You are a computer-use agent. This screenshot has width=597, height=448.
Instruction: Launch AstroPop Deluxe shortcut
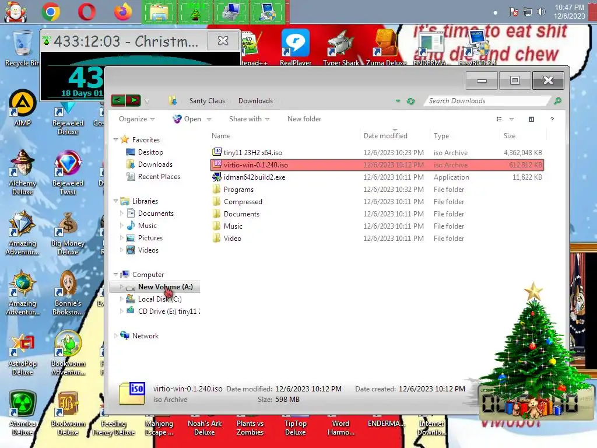(23, 354)
